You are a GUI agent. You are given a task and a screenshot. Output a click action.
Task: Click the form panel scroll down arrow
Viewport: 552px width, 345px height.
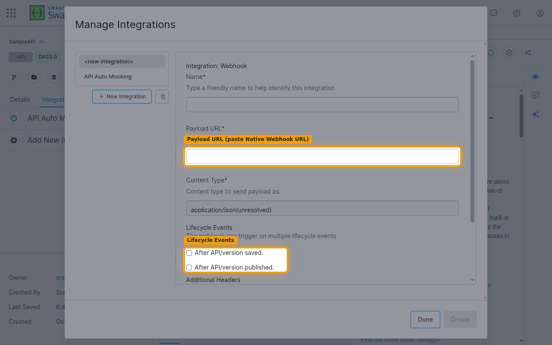coord(472,280)
